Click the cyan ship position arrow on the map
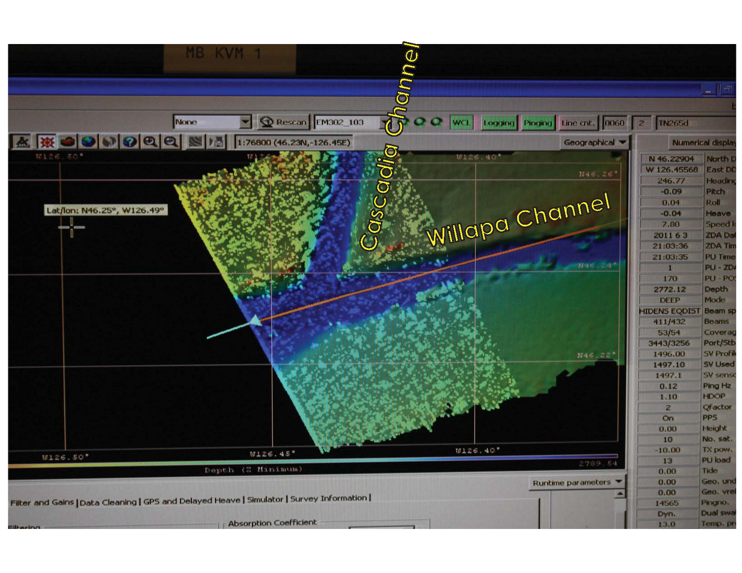This screenshot has height=573, width=742. coord(255,320)
